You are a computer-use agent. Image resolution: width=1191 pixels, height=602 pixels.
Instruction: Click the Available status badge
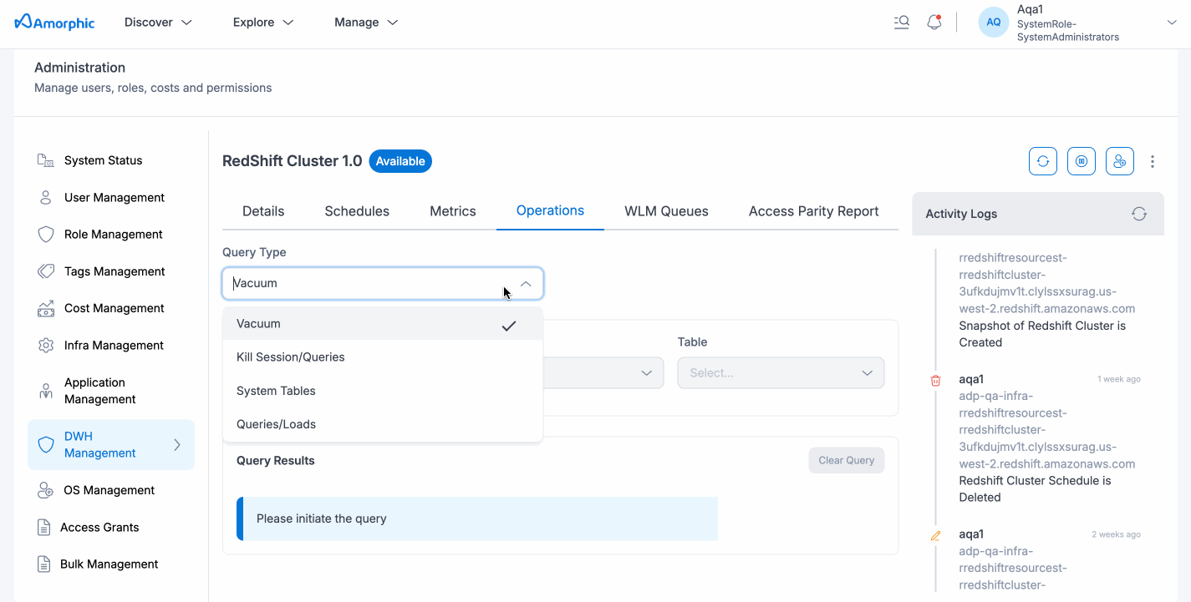pos(400,161)
